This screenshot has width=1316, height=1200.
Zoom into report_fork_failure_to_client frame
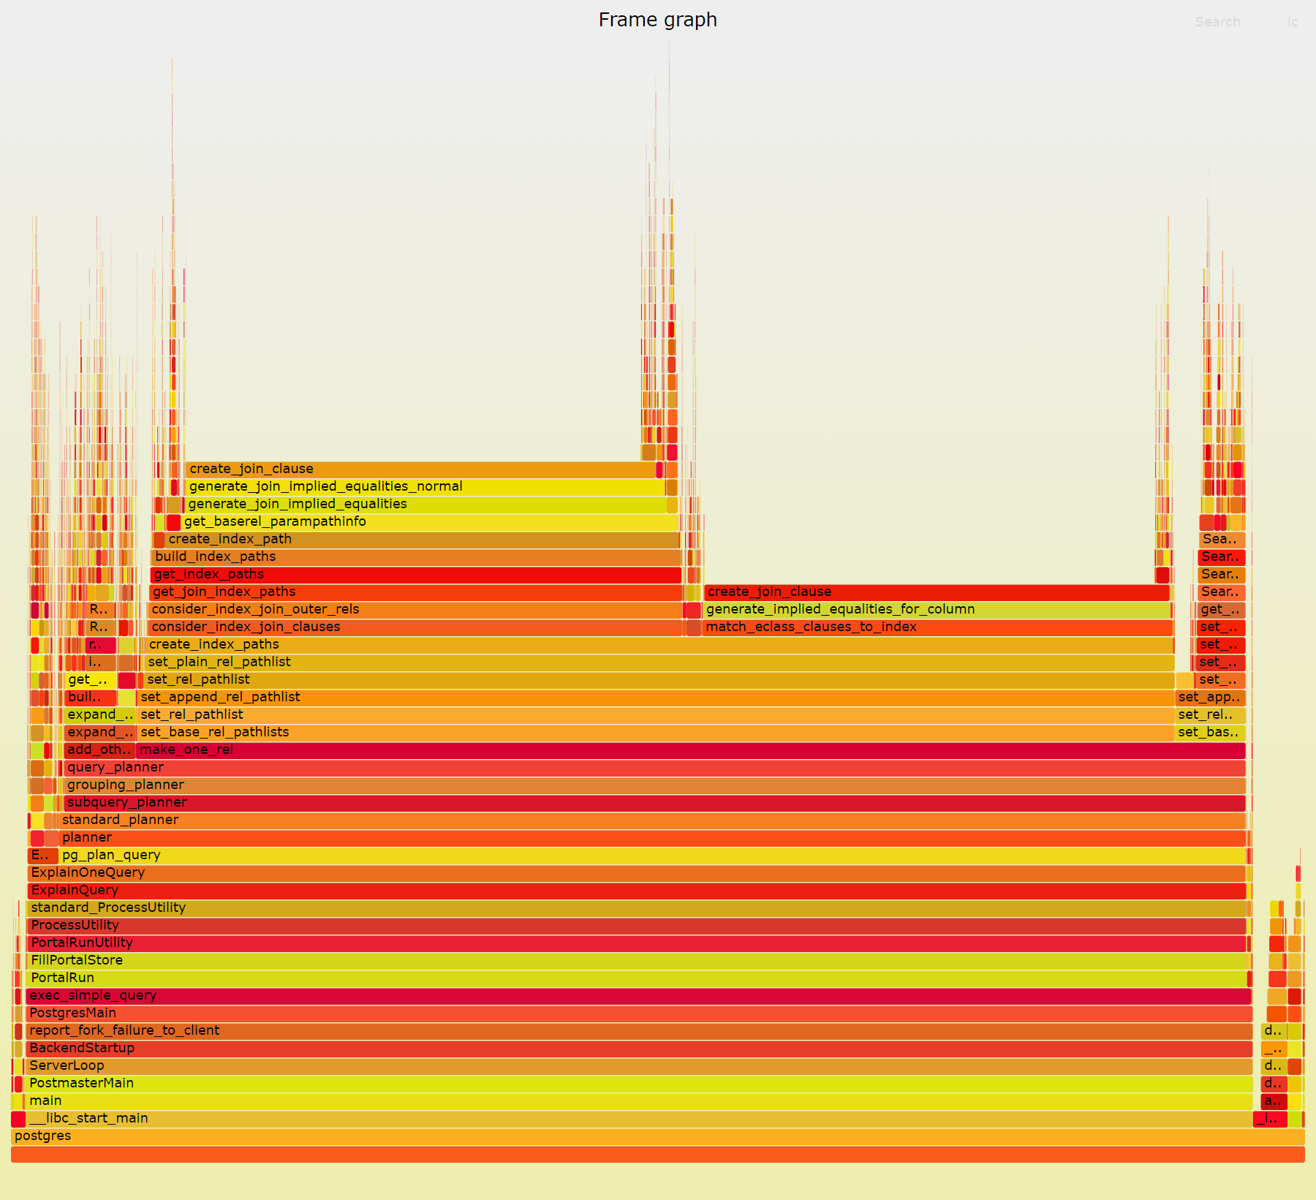click(639, 1030)
